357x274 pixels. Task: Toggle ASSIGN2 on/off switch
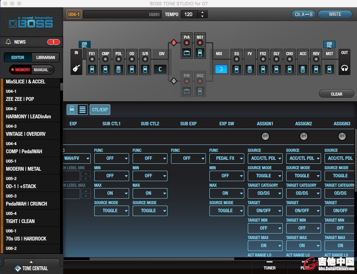pyautogui.click(x=304, y=136)
